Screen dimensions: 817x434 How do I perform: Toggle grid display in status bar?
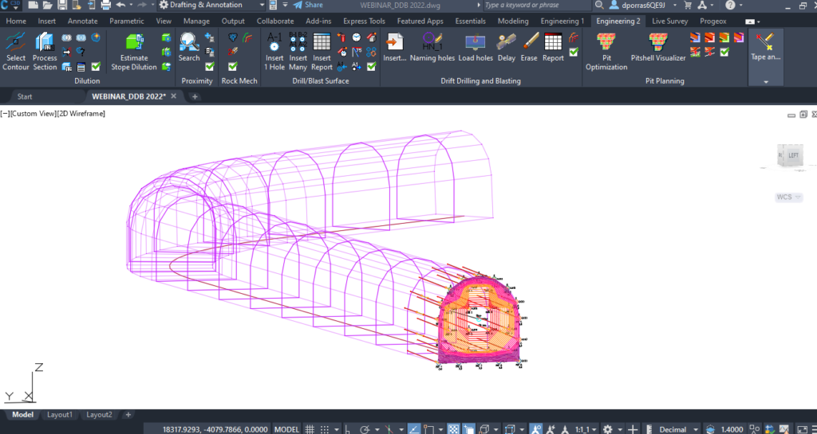(x=310, y=429)
